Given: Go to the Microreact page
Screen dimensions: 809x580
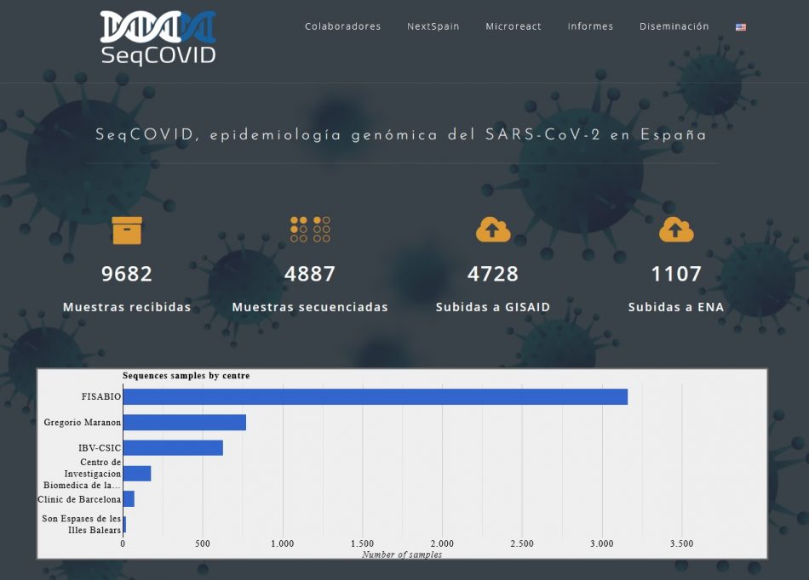Looking at the screenshot, I should [x=514, y=26].
